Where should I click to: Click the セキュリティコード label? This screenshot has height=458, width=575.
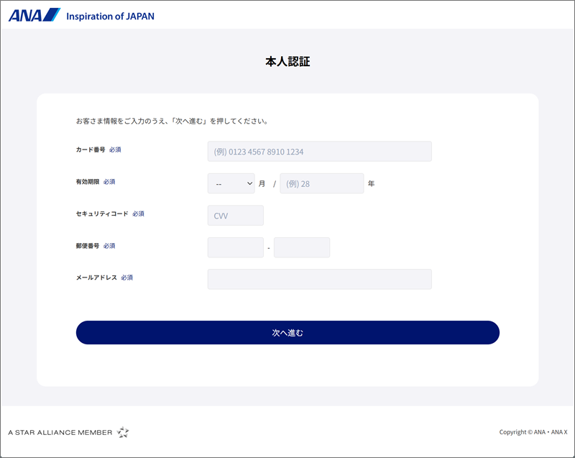coord(102,214)
